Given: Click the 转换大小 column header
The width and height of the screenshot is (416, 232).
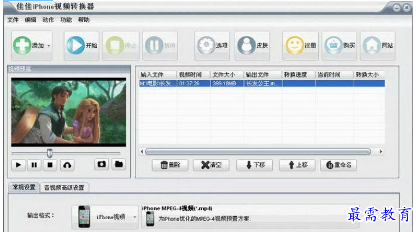Looking at the screenshot, I should point(369,75).
